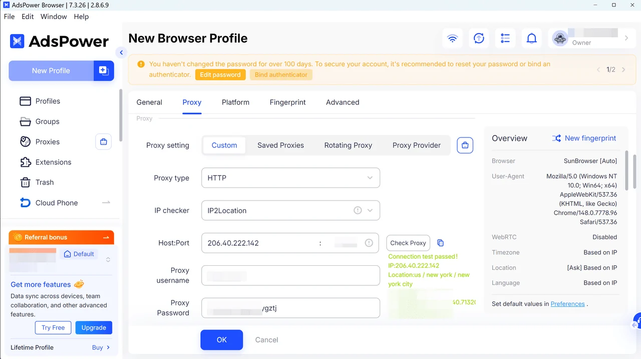Select Custom proxy setting

[x=224, y=145]
